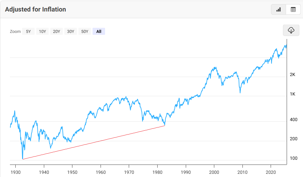Click the 2K y-axis label
Viewport: 303px width, 177px height.
[292, 75]
